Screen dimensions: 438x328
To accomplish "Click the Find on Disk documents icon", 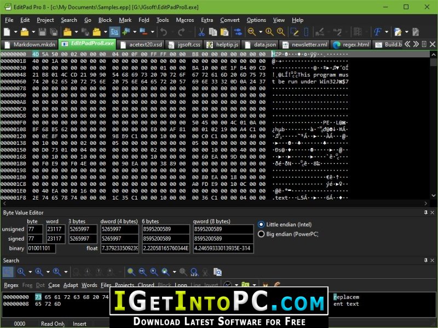I will [x=217, y=272].
